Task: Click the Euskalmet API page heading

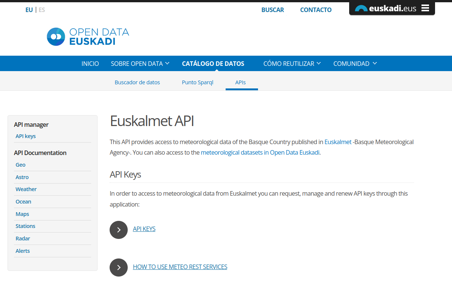Action: pyautogui.click(x=152, y=121)
